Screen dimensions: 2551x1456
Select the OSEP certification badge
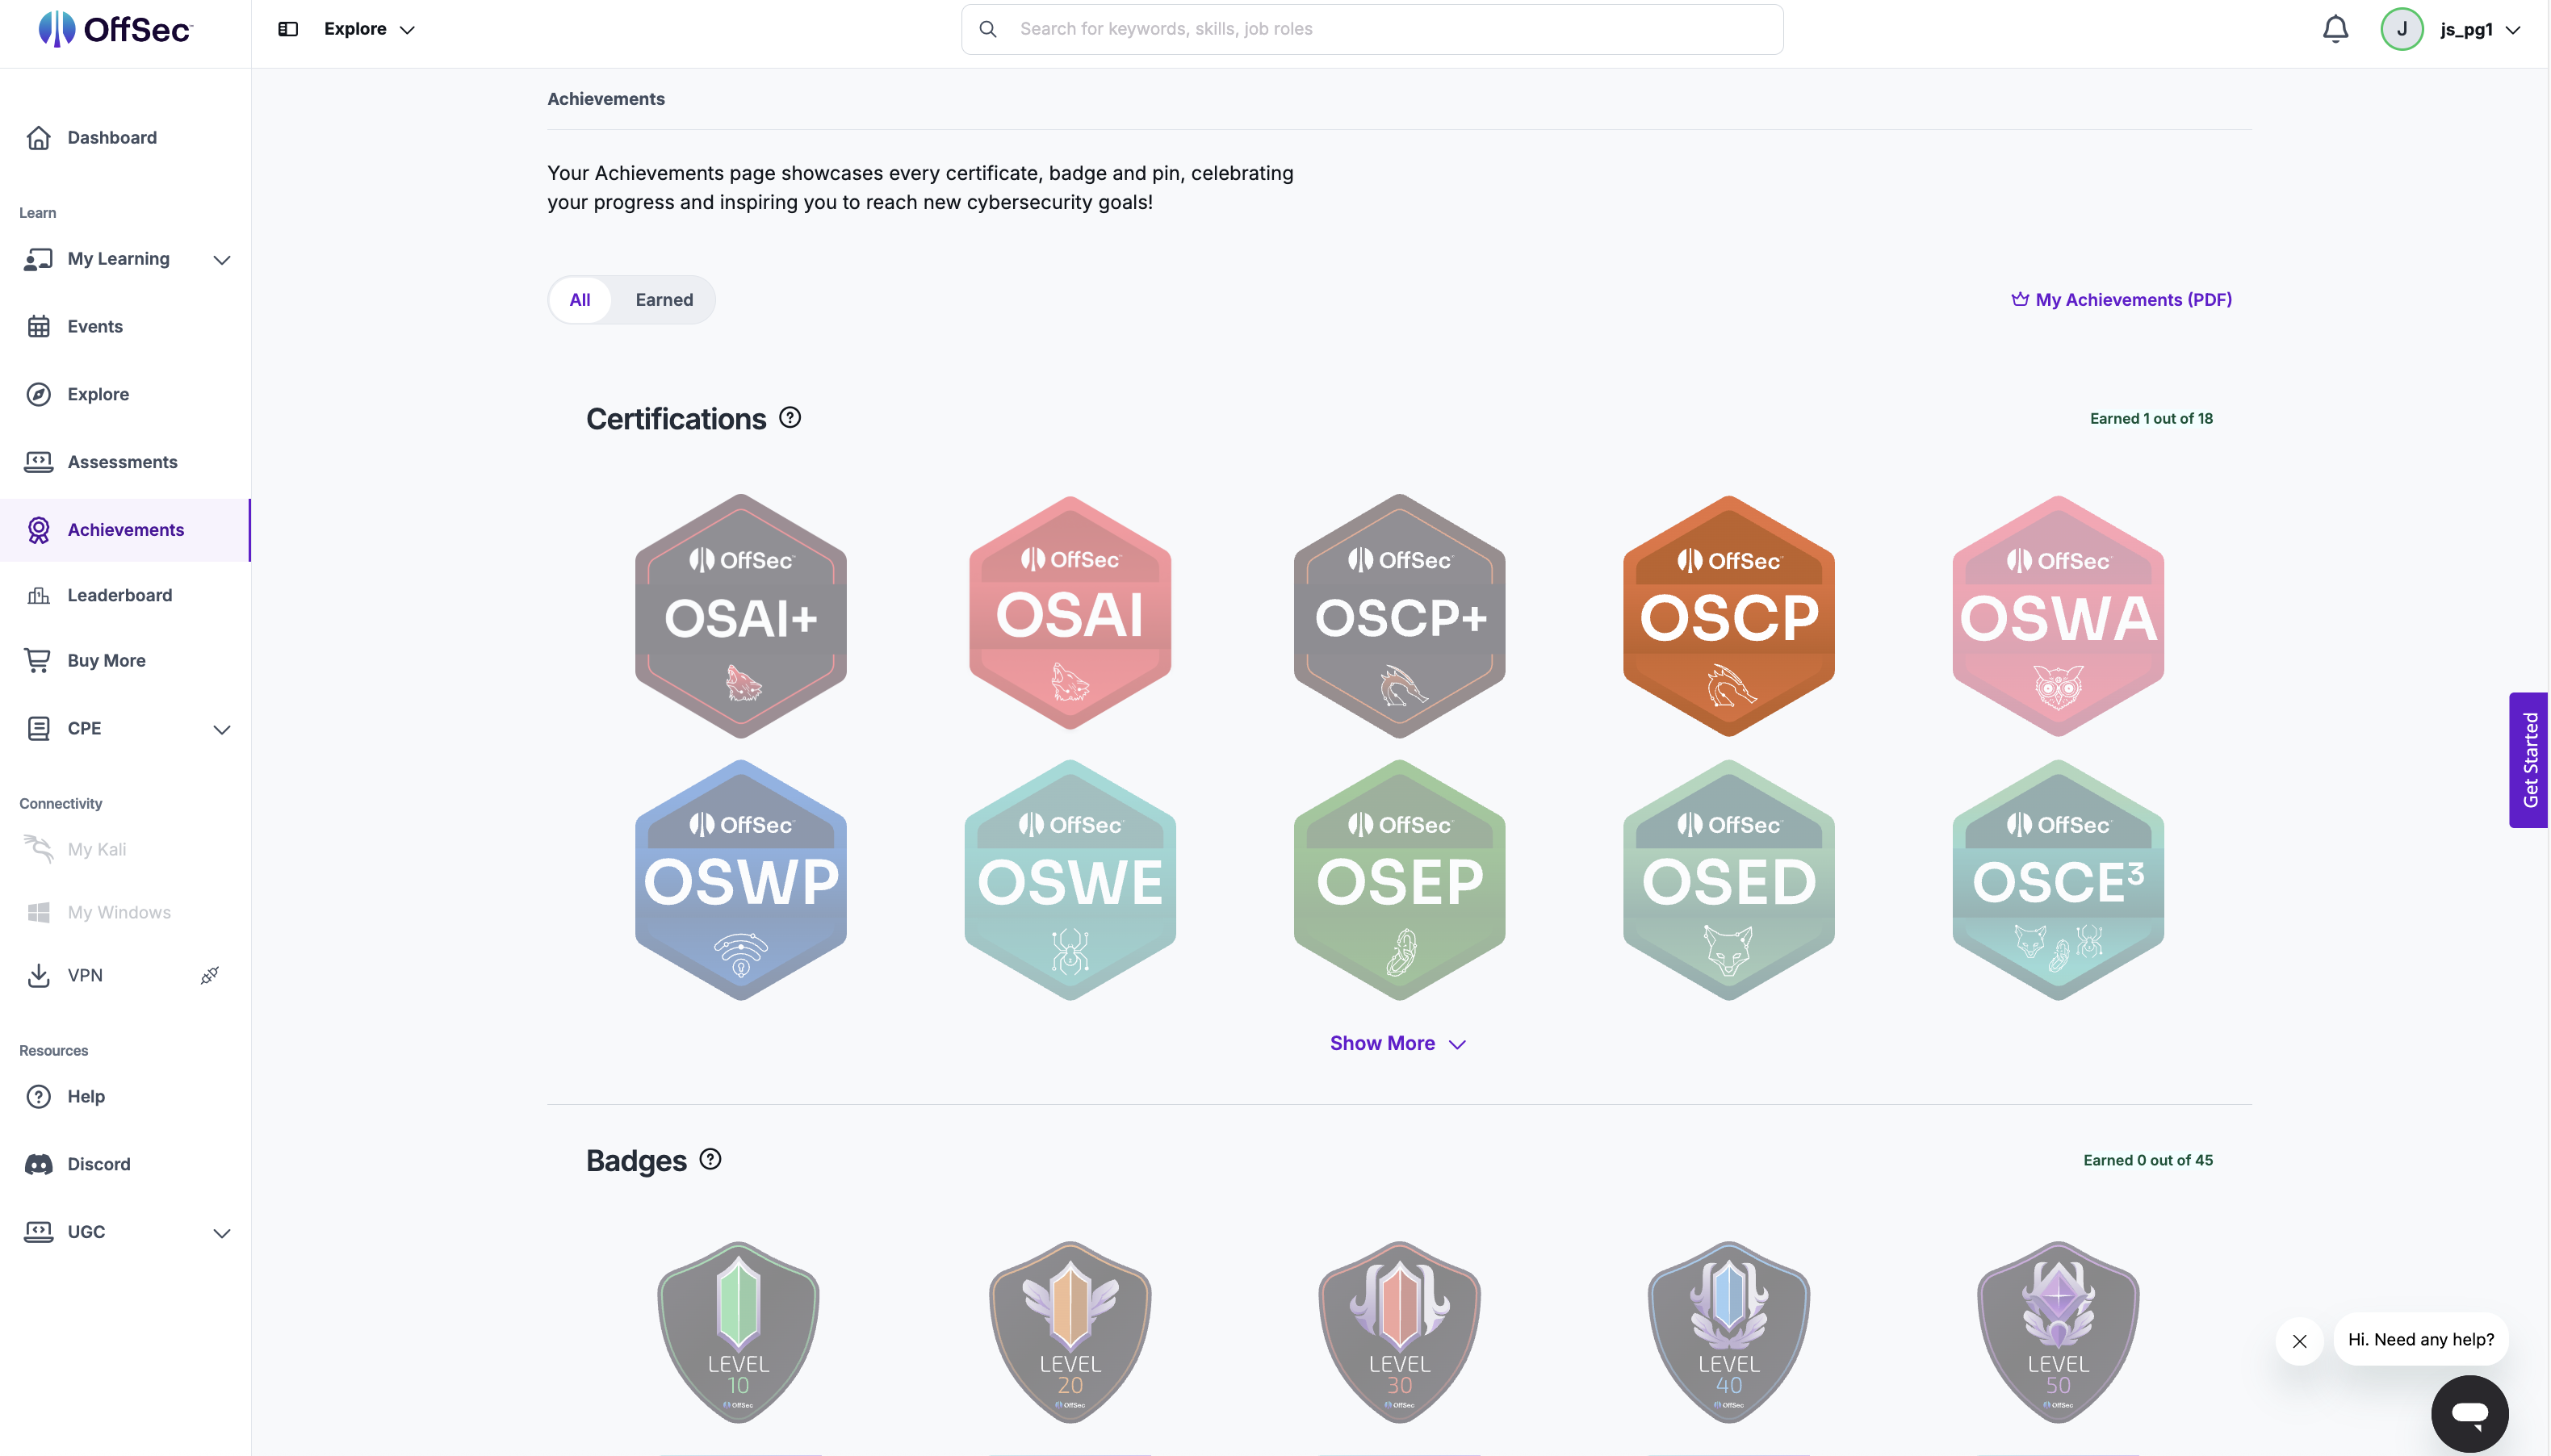point(1399,880)
